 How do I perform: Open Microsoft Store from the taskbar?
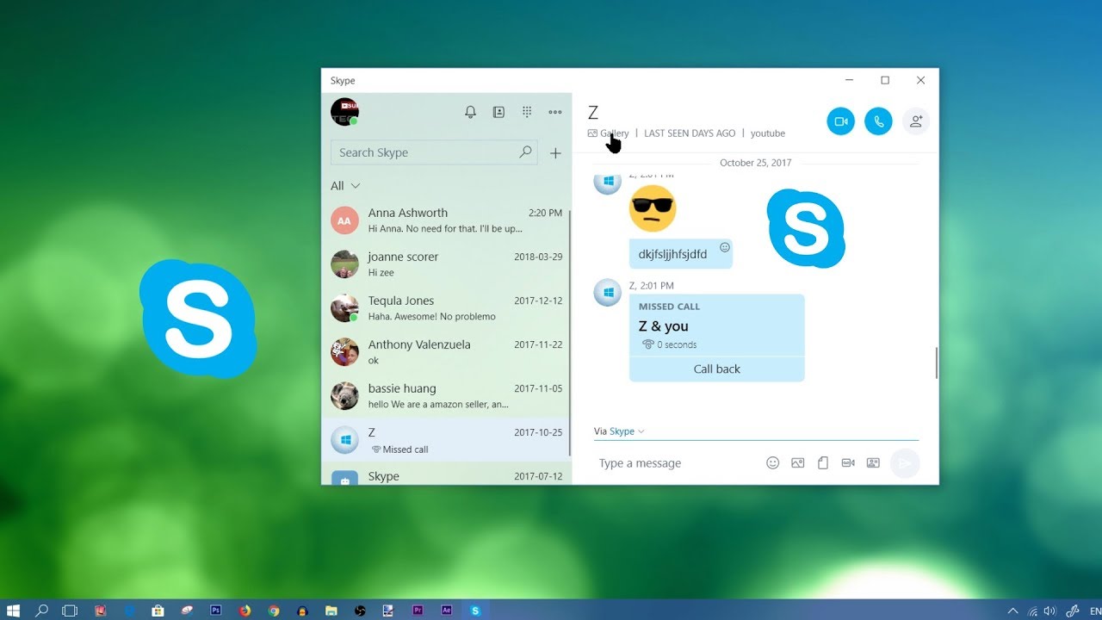tap(158, 611)
